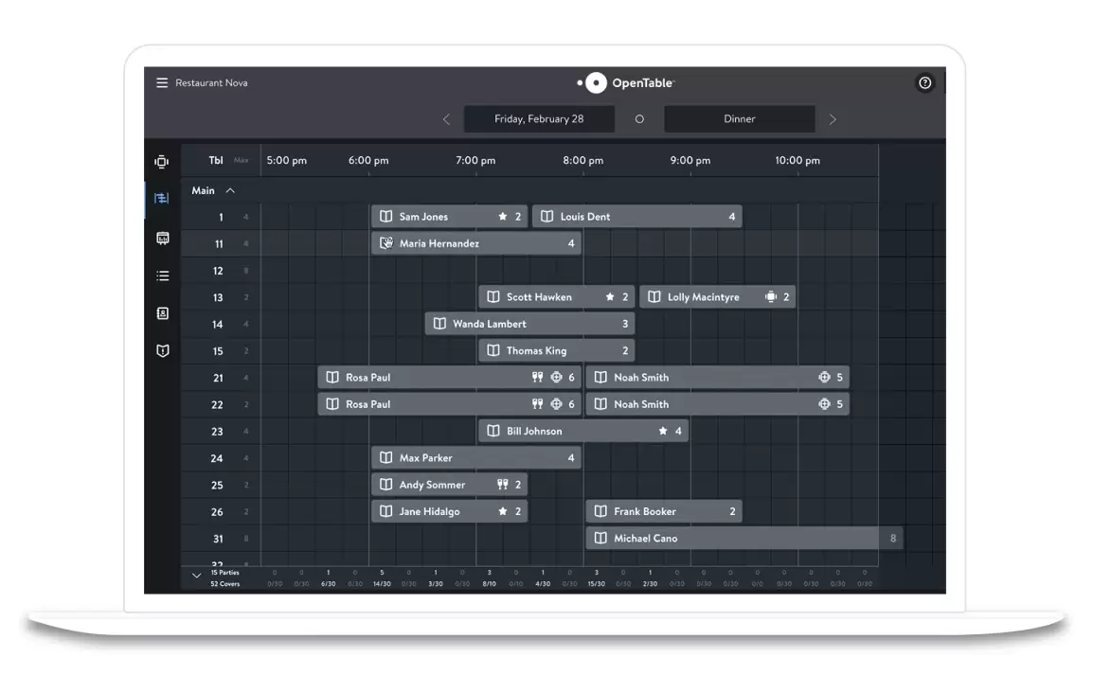Open the hamburger menu beside Restaurant Nova
Screen dimensions: 1093x693
[162, 83]
